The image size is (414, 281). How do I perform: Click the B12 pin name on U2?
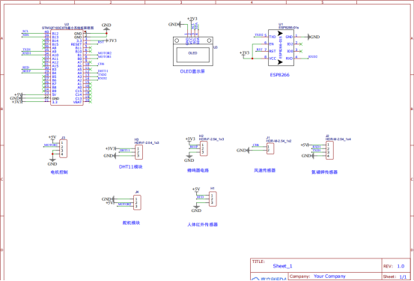tap(55, 34)
